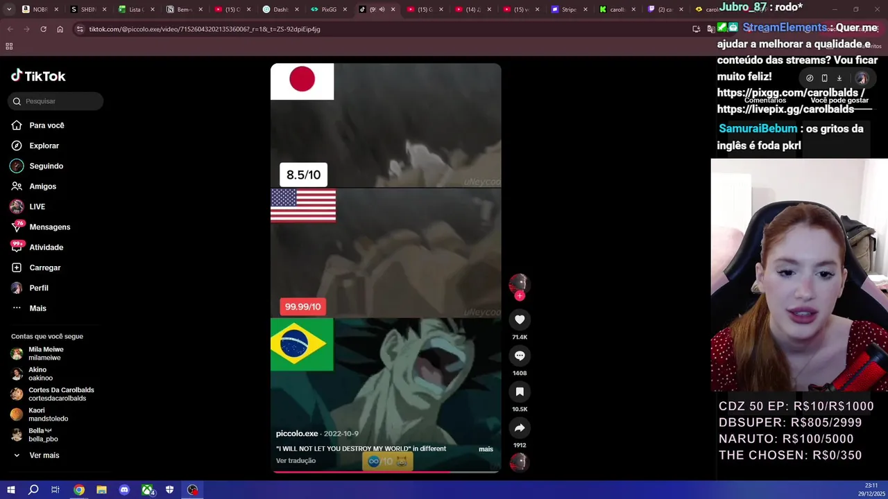Go to Seguindo feed
Viewport: 888px width, 499px height.
(37, 166)
